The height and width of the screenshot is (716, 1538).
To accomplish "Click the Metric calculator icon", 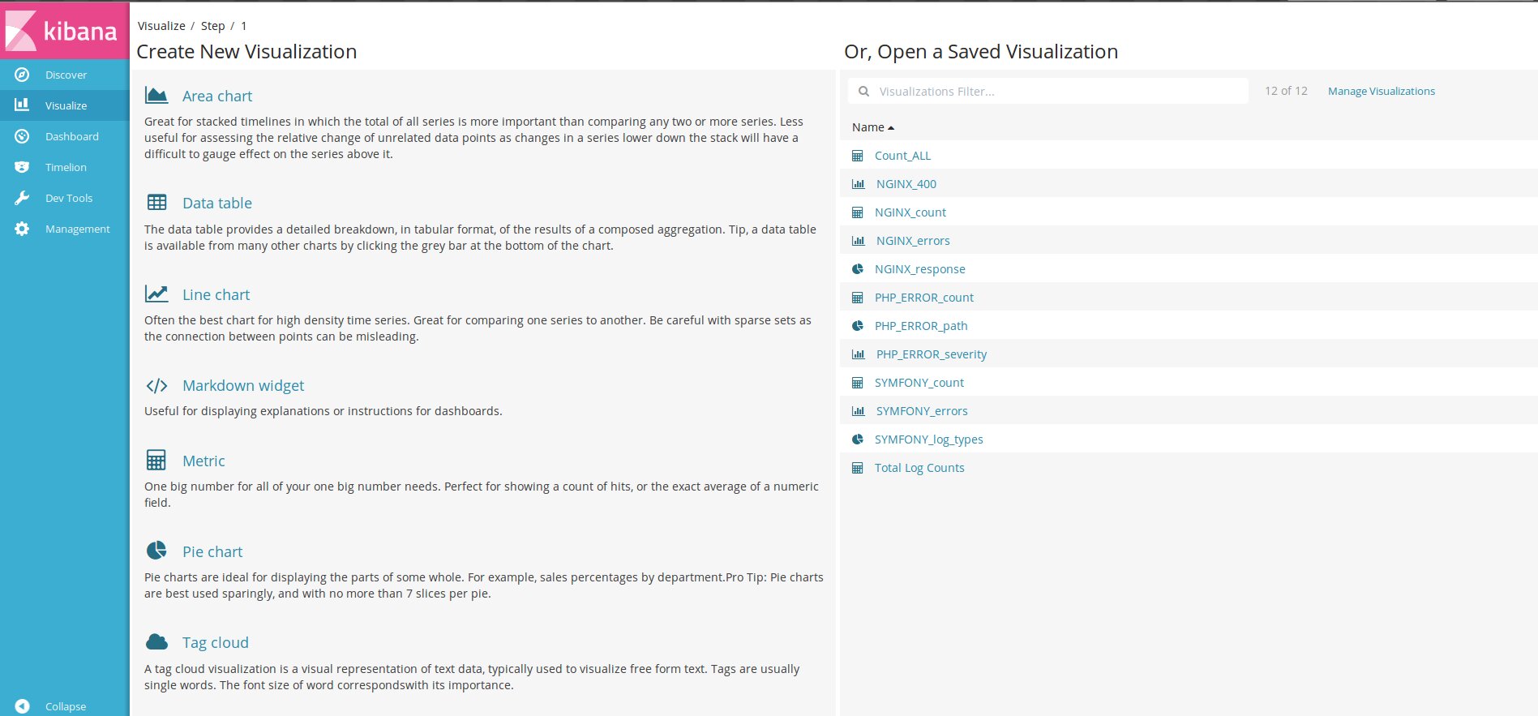I will [156, 460].
